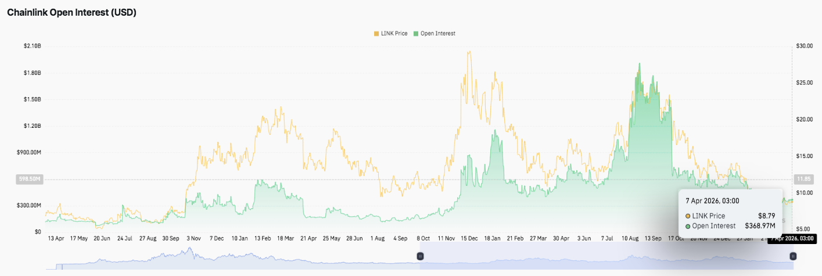This screenshot has width=822, height=276.
Task: Click the 598.50M left axis marker
Action: 30,180
